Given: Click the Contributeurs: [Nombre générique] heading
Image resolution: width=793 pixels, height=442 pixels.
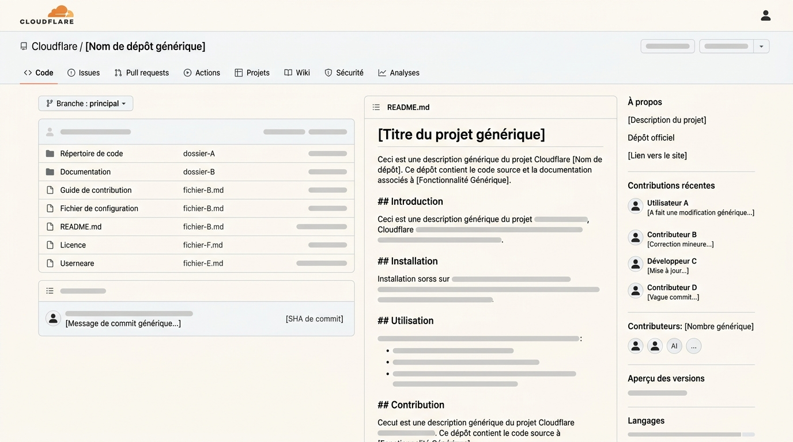Looking at the screenshot, I should pos(690,327).
